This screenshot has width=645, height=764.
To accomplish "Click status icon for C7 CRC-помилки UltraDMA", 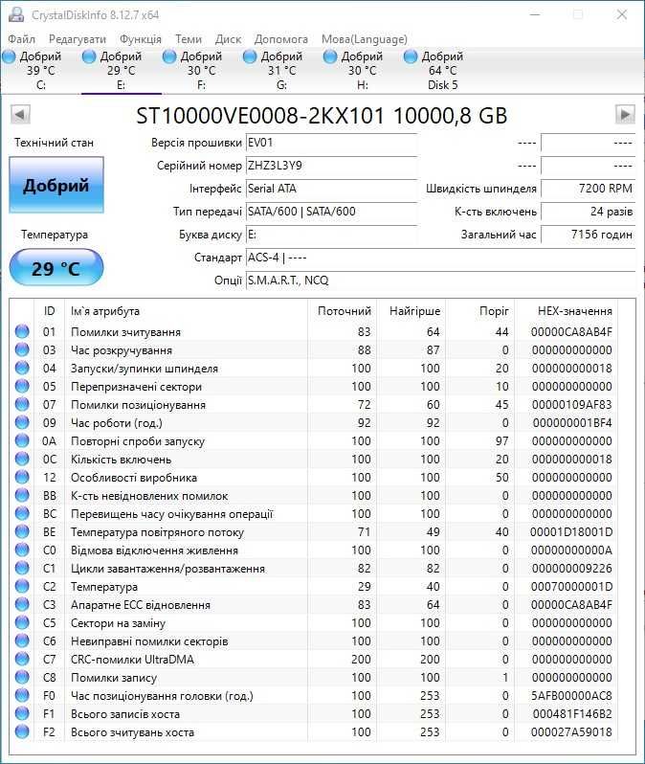I will (x=22, y=659).
